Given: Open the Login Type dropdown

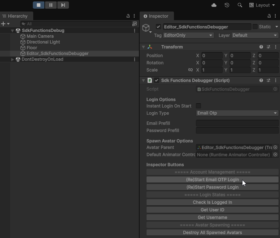Looking at the screenshot, I should pyautogui.click(x=237, y=113).
